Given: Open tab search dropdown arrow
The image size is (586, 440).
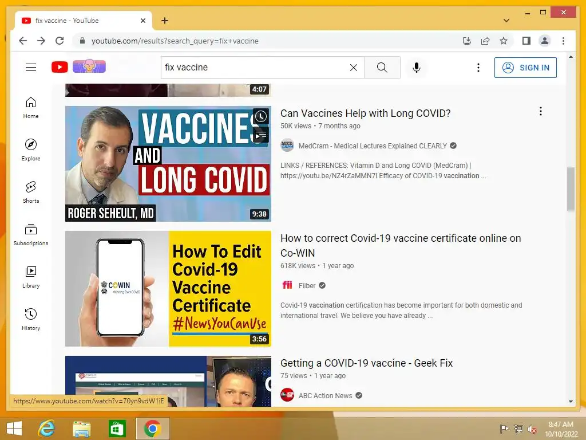Looking at the screenshot, I should (506, 21).
